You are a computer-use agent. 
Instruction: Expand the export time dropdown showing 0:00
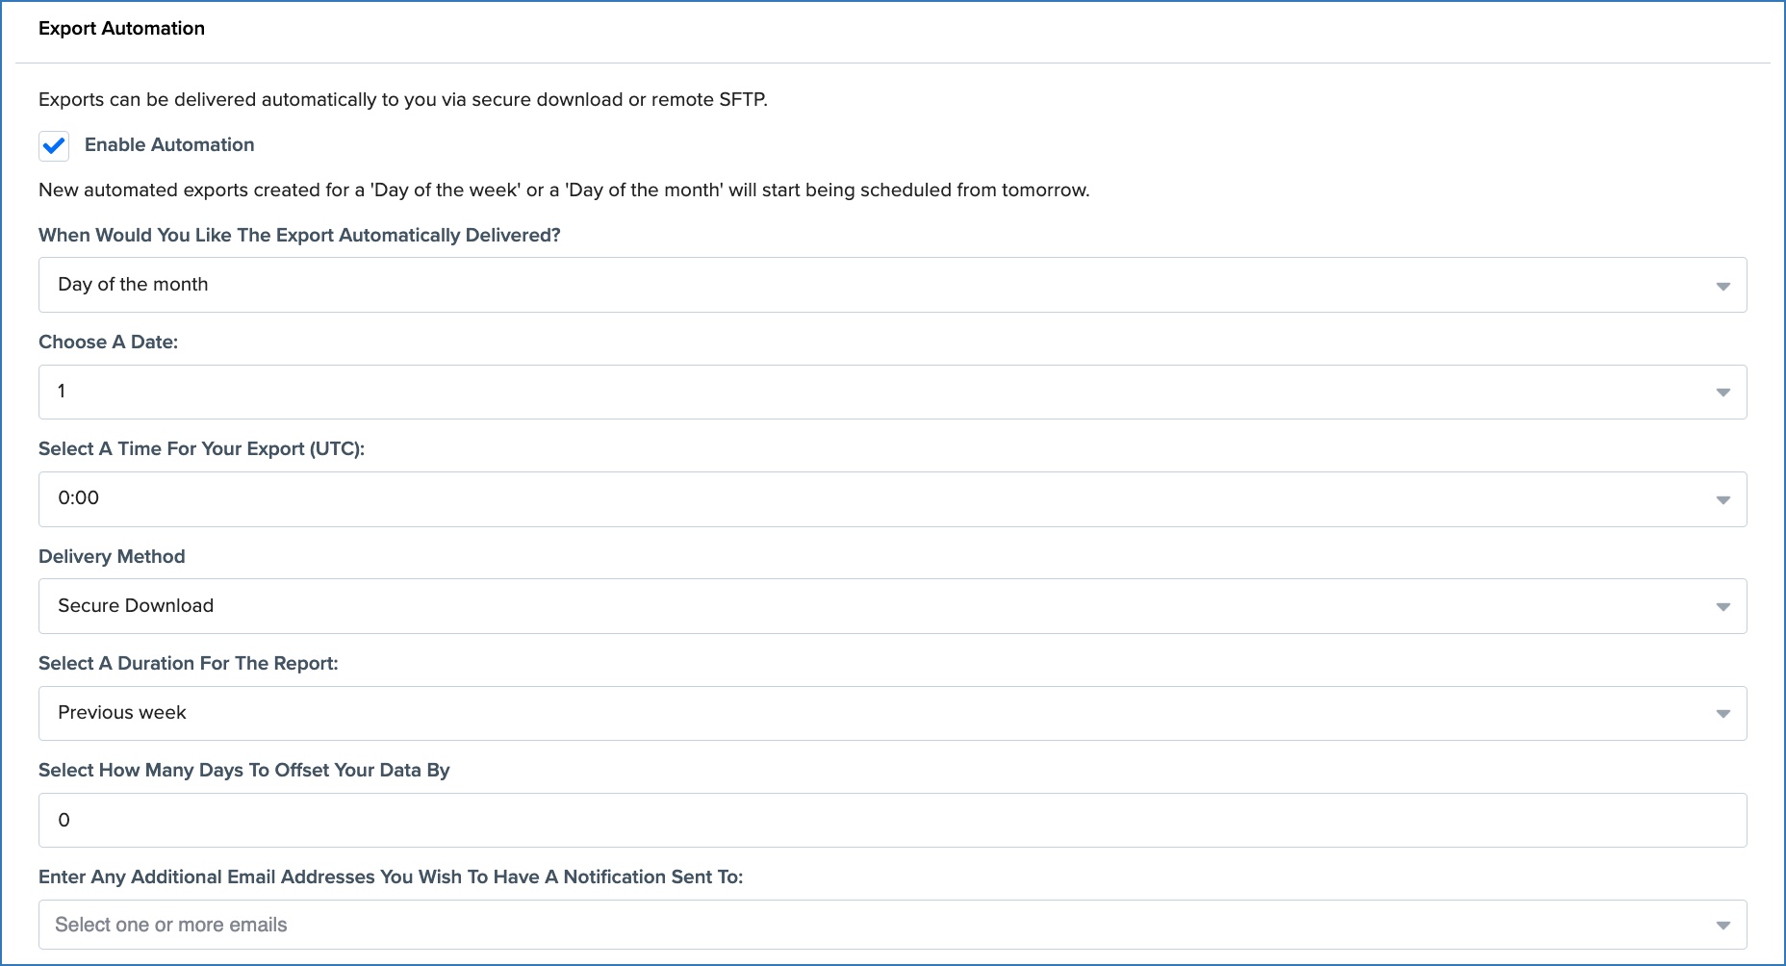click(866, 498)
